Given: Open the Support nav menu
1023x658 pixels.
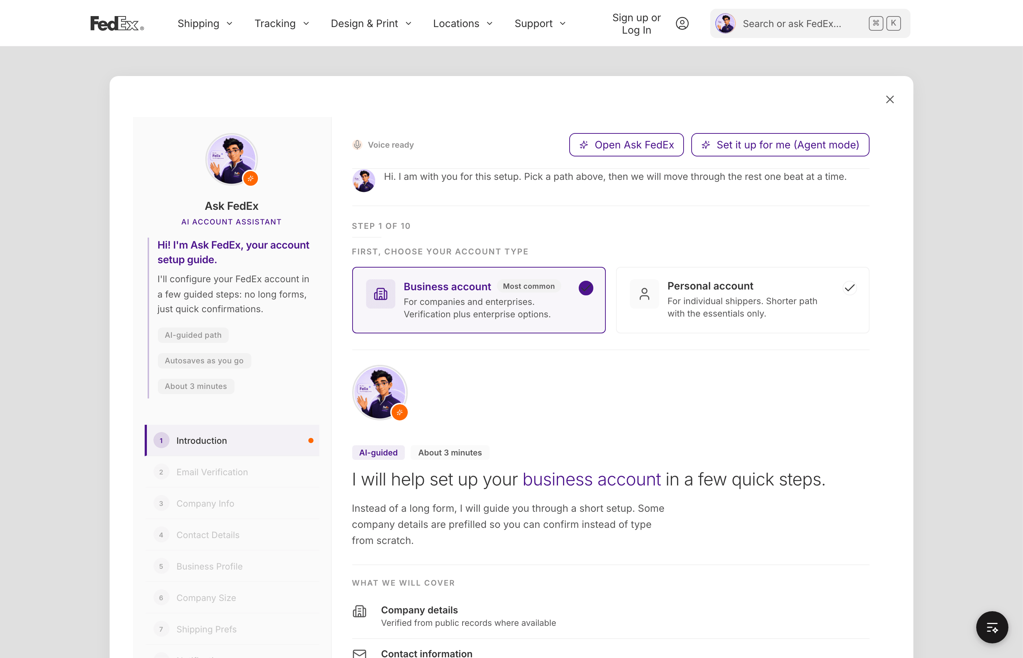Looking at the screenshot, I should click(540, 23).
